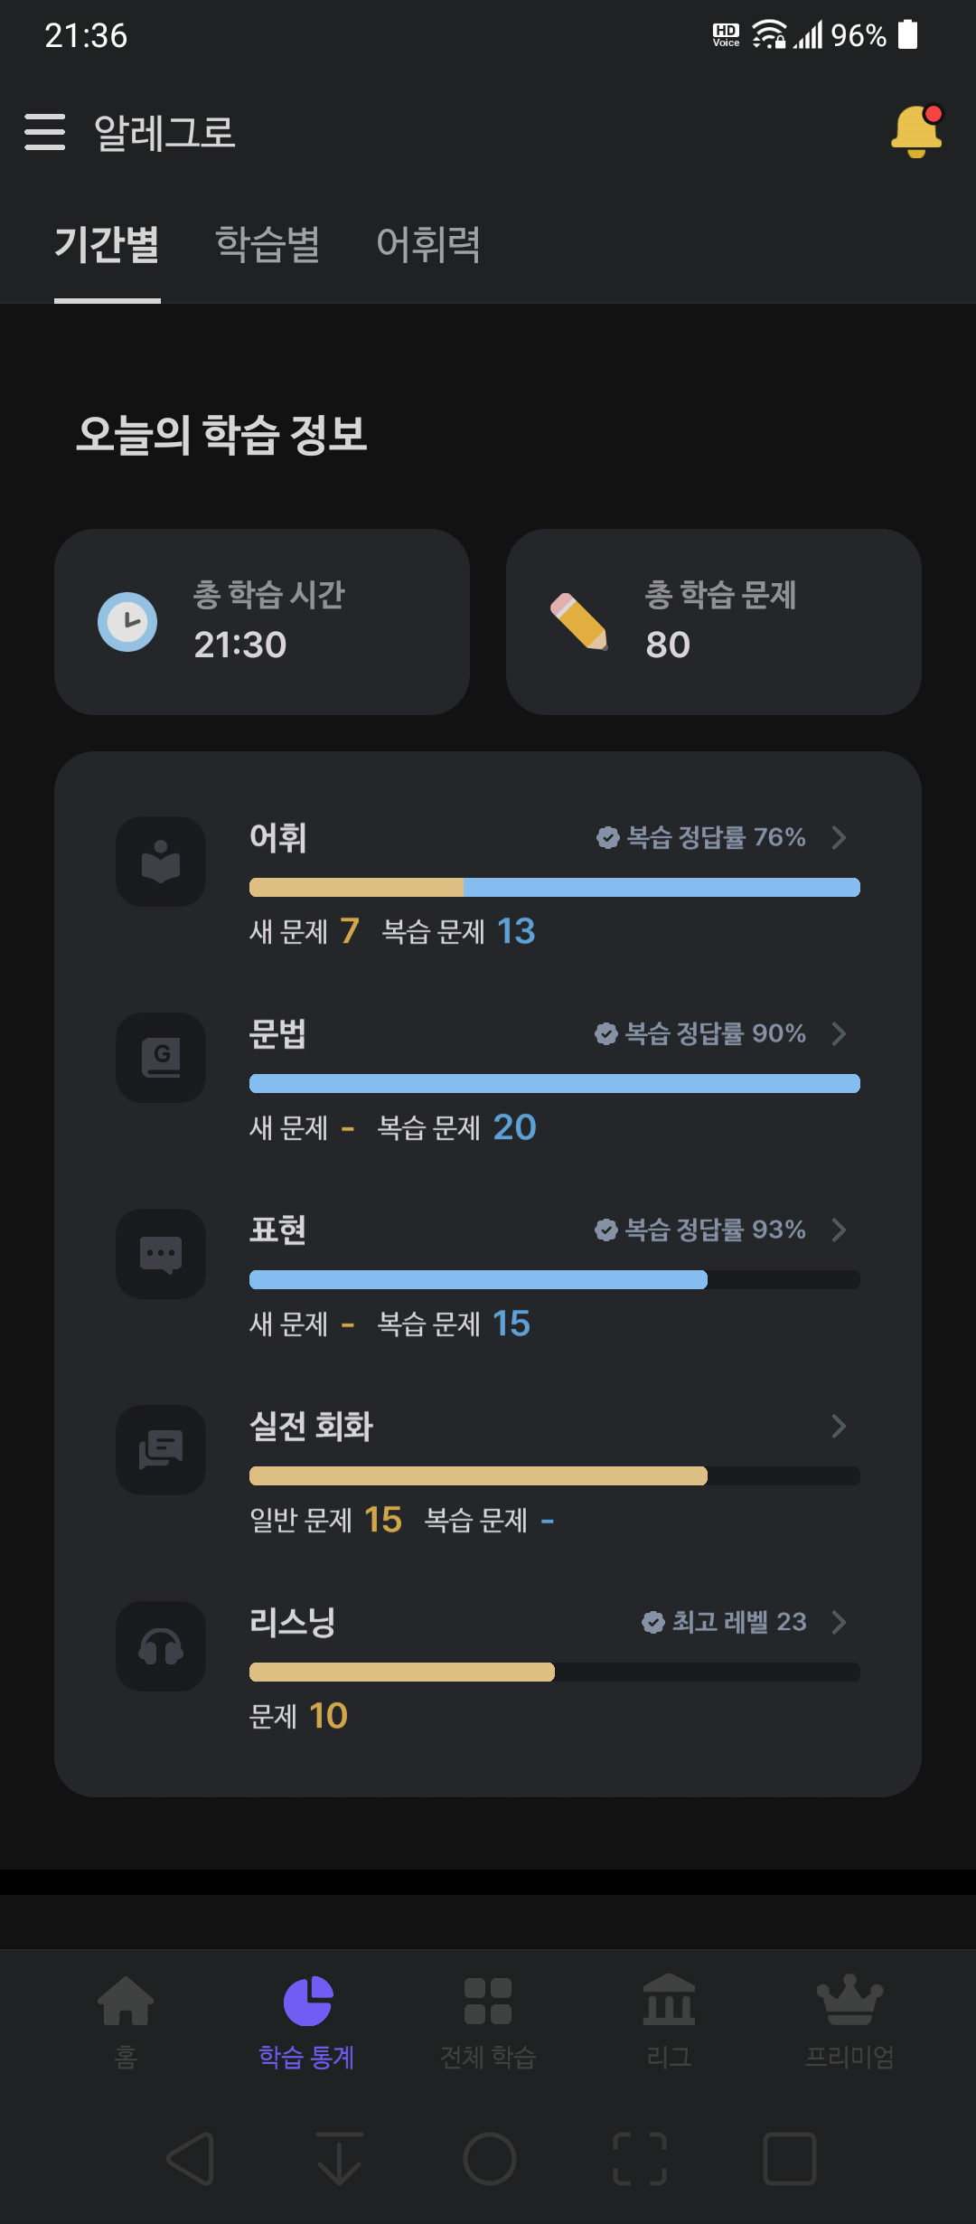The width and height of the screenshot is (976, 2224).
Task: Go to the 홈 tab
Action: (126, 2022)
